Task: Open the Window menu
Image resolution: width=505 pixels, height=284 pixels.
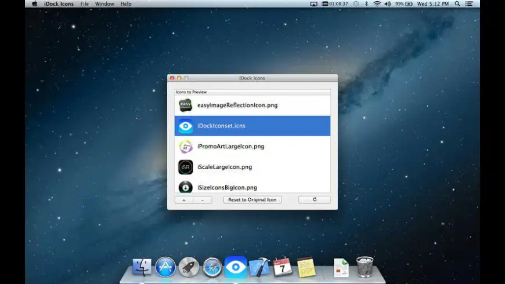Action: tap(104, 4)
